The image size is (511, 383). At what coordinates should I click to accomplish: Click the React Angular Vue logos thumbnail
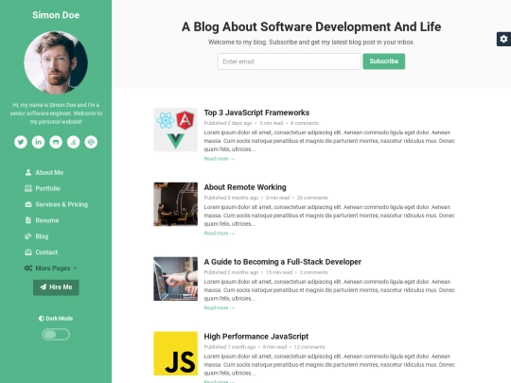point(176,130)
